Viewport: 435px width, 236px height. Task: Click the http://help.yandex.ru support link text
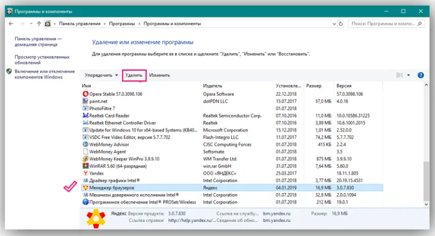pos(191,220)
